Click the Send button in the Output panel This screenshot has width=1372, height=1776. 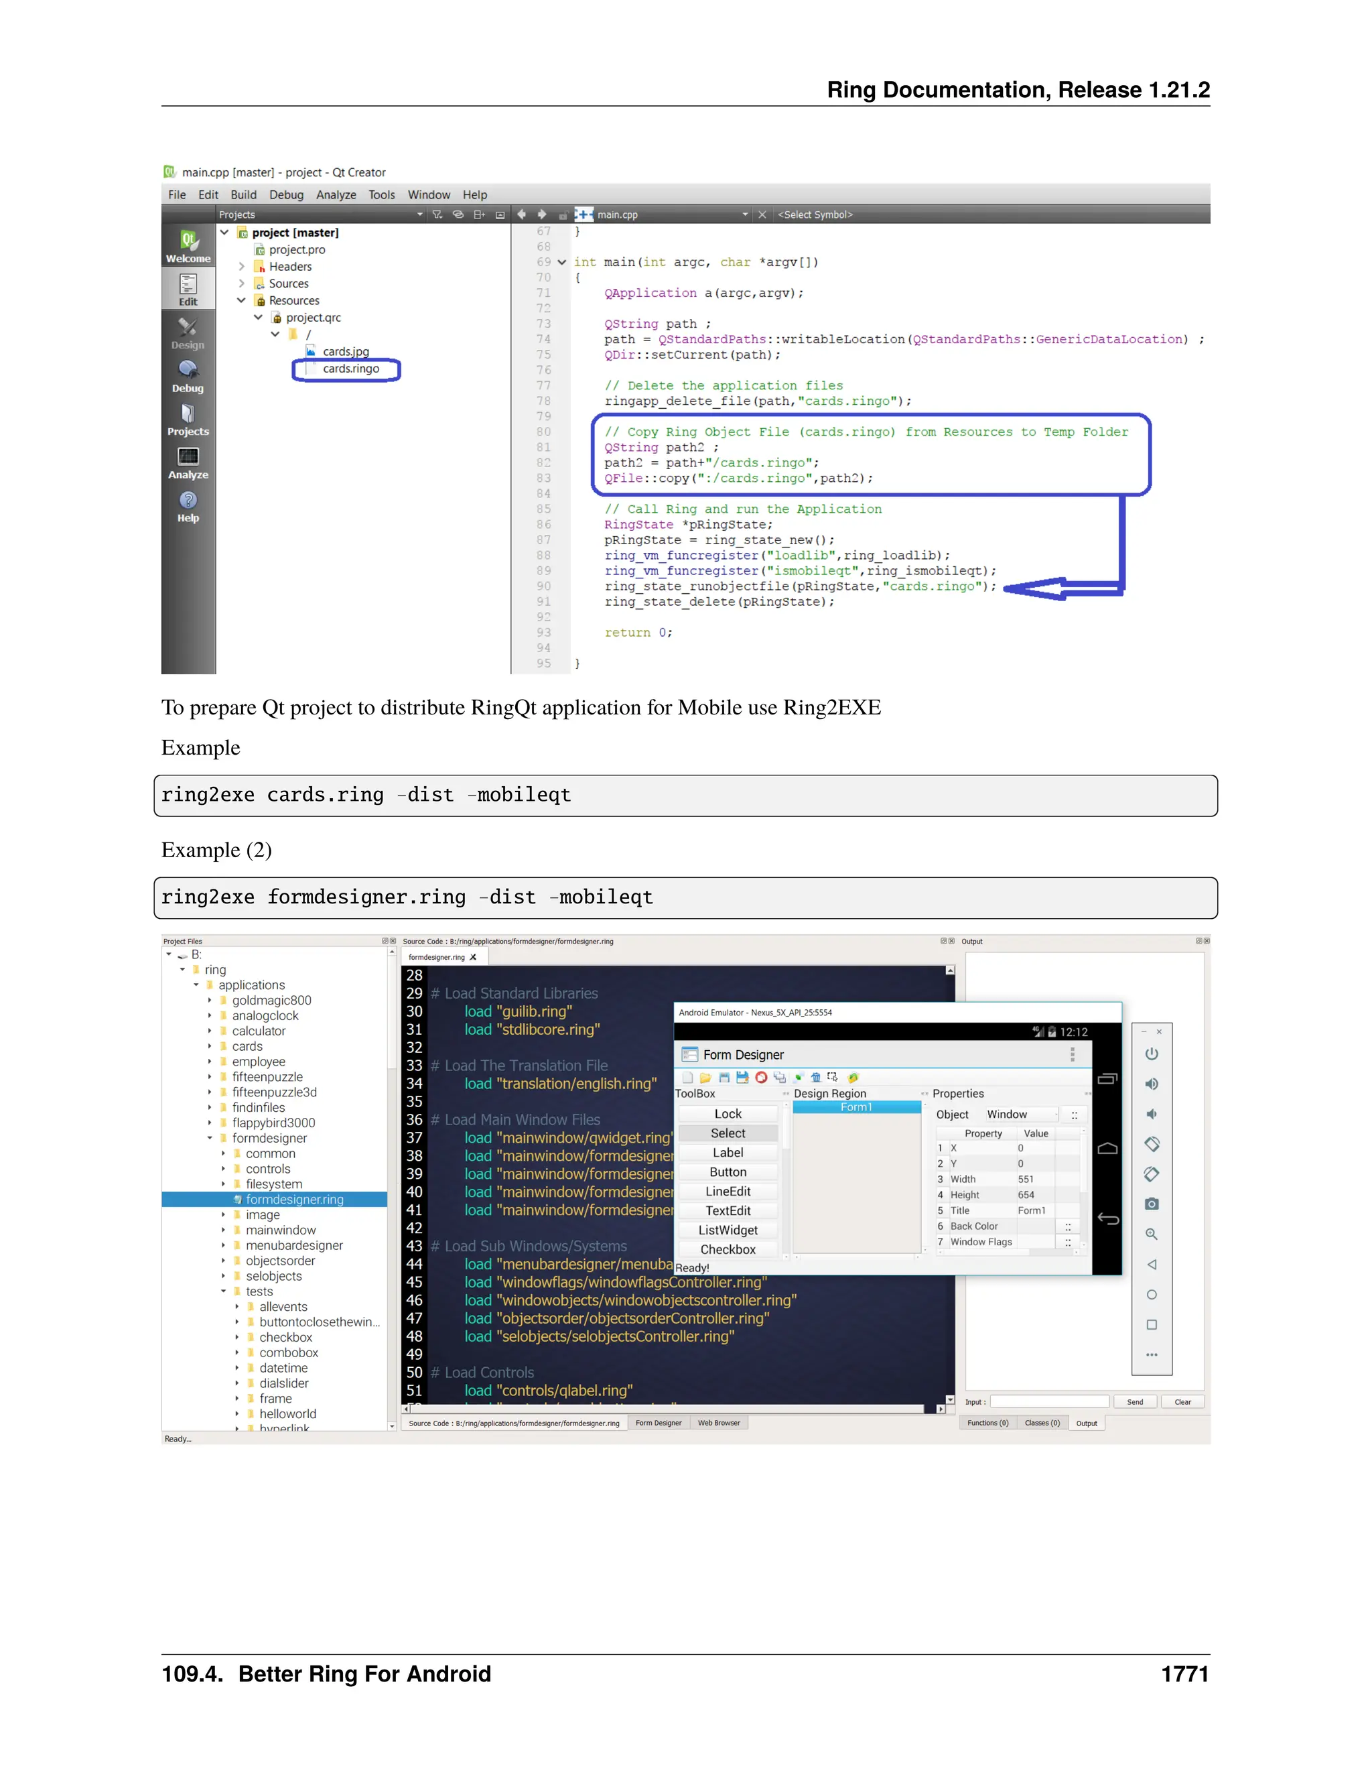pyautogui.click(x=1135, y=1402)
